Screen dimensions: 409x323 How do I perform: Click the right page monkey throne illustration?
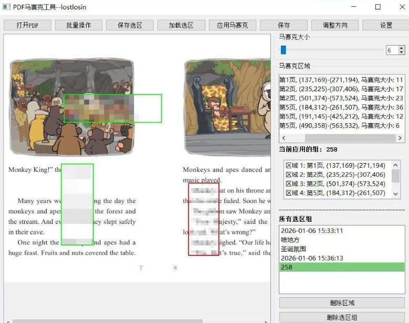227,107
